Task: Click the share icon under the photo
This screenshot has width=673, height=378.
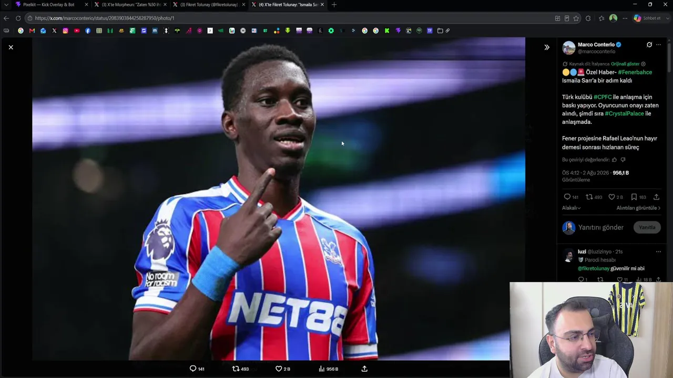Action: click(364, 369)
